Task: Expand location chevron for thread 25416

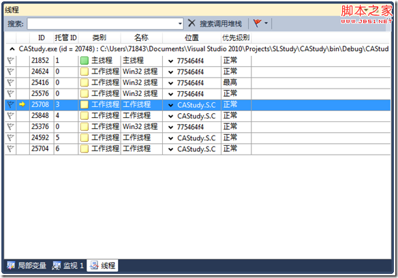Action: coord(171,83)
